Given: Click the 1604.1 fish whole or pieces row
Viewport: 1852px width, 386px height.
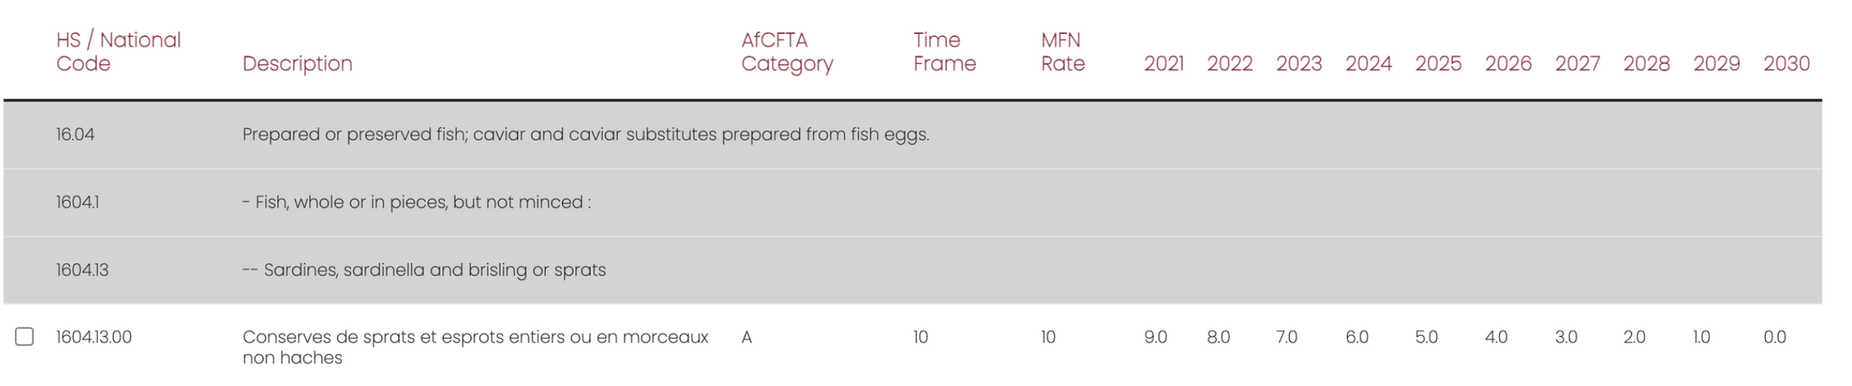Looking at the screenshot, I should (417, 203).
